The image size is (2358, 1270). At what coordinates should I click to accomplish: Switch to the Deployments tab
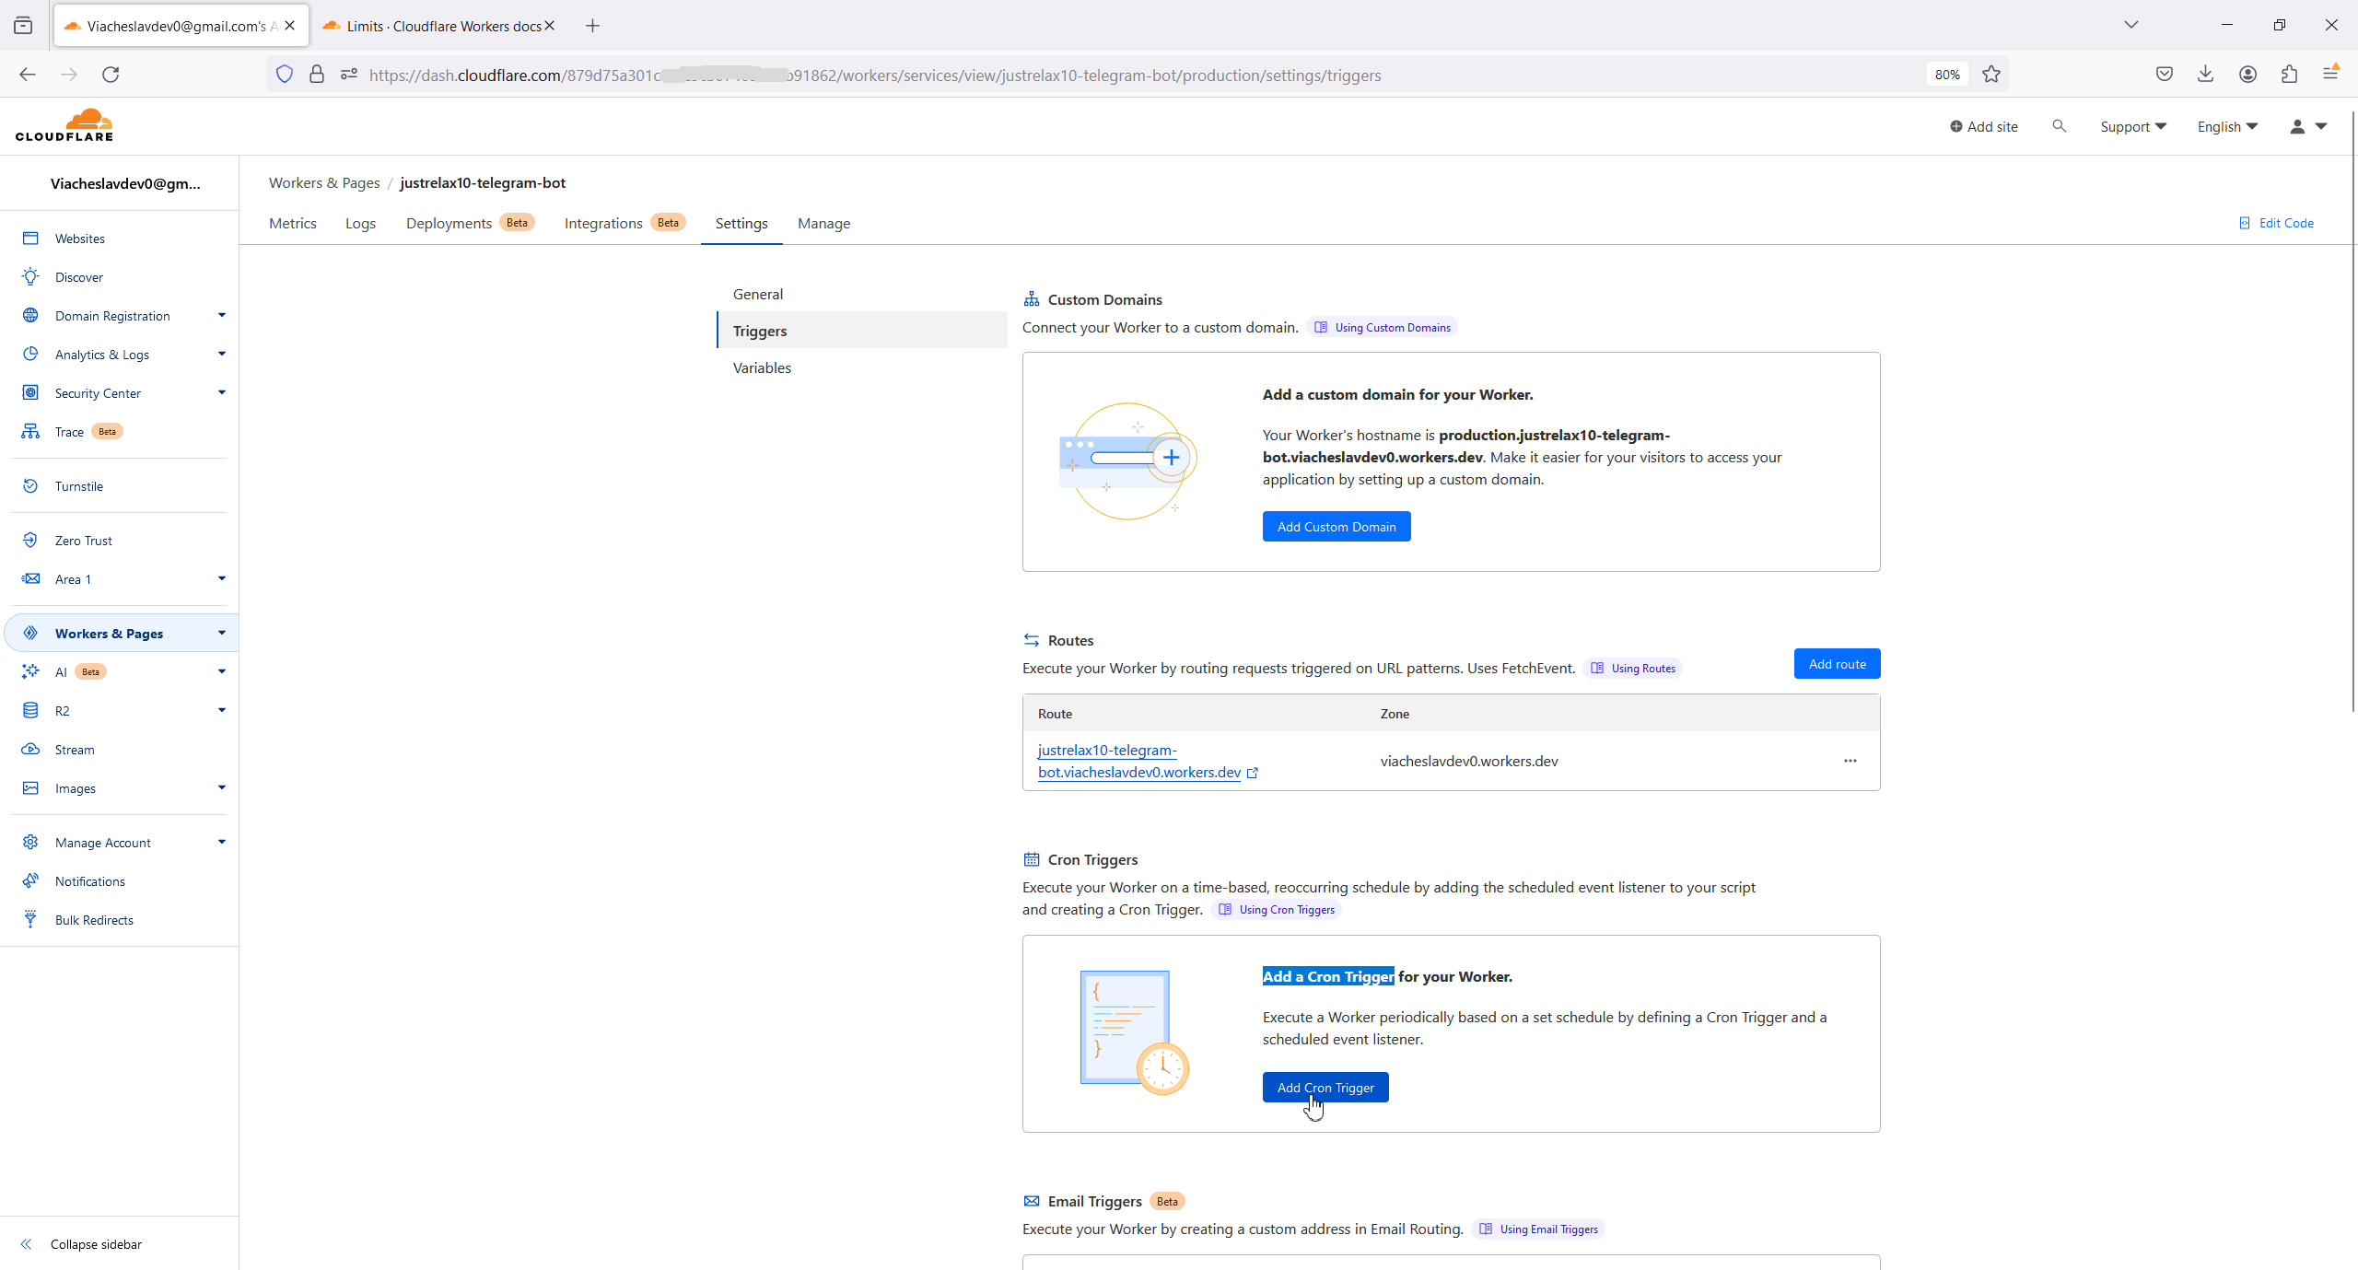[x=449, y=223]
